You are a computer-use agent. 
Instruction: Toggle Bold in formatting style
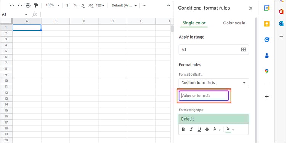183,130
